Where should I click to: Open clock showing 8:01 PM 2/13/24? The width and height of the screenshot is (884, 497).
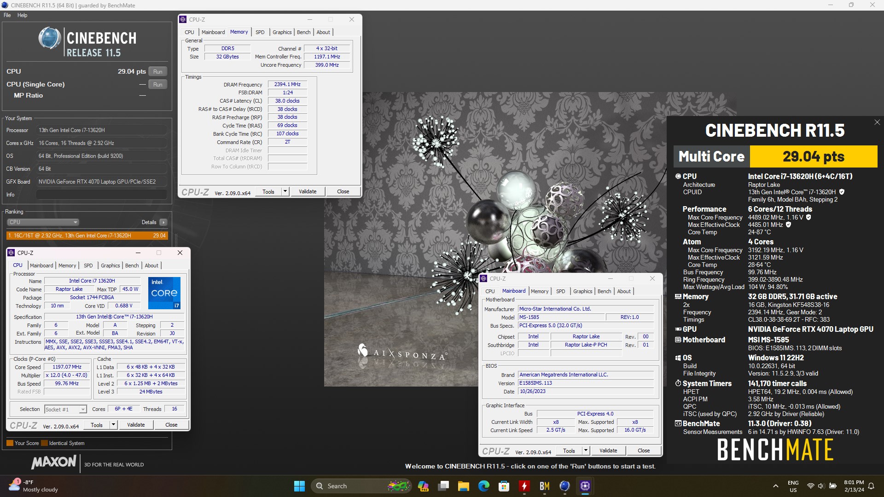(854, 486)
